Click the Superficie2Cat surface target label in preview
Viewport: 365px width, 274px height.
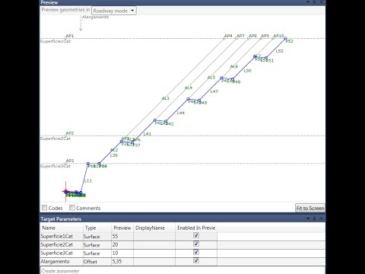pyautogui.click(x=56, y=139)
